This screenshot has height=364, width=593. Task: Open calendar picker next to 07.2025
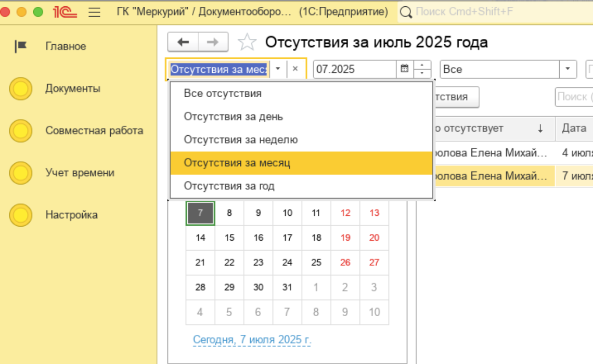[x=405, y=69]
